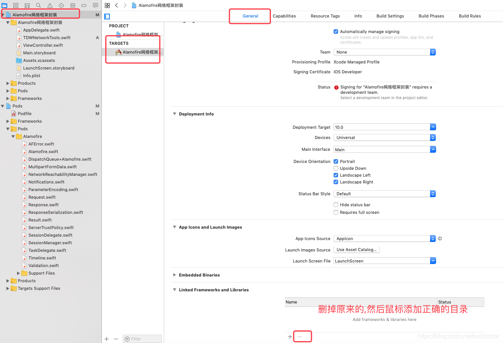This screenshot has width=503, height=343.
Task: Open the Test navigator diamond icon
Action: tap(61, 5)
